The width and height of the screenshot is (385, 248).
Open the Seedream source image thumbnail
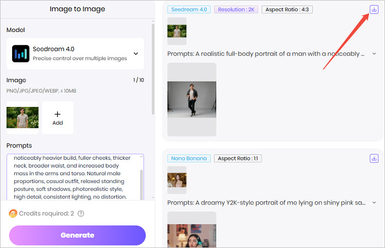click(177, 31)
